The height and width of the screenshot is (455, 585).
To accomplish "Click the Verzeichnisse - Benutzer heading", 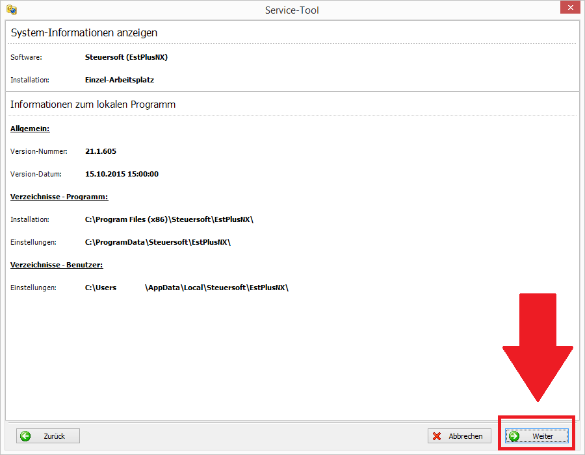I will (x=57, y=265).
